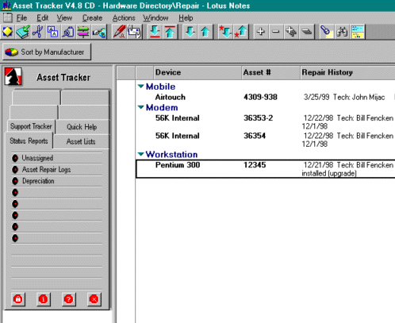The height and width of the screenshot is (323, 395).
Task: Click the red info button in navigator
Action: click(x=44, y=299)
